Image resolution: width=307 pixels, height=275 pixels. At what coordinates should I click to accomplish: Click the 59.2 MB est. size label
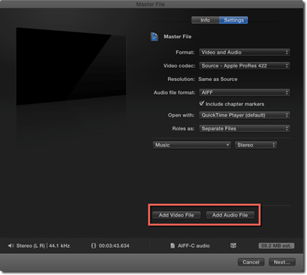pos(276,246)
